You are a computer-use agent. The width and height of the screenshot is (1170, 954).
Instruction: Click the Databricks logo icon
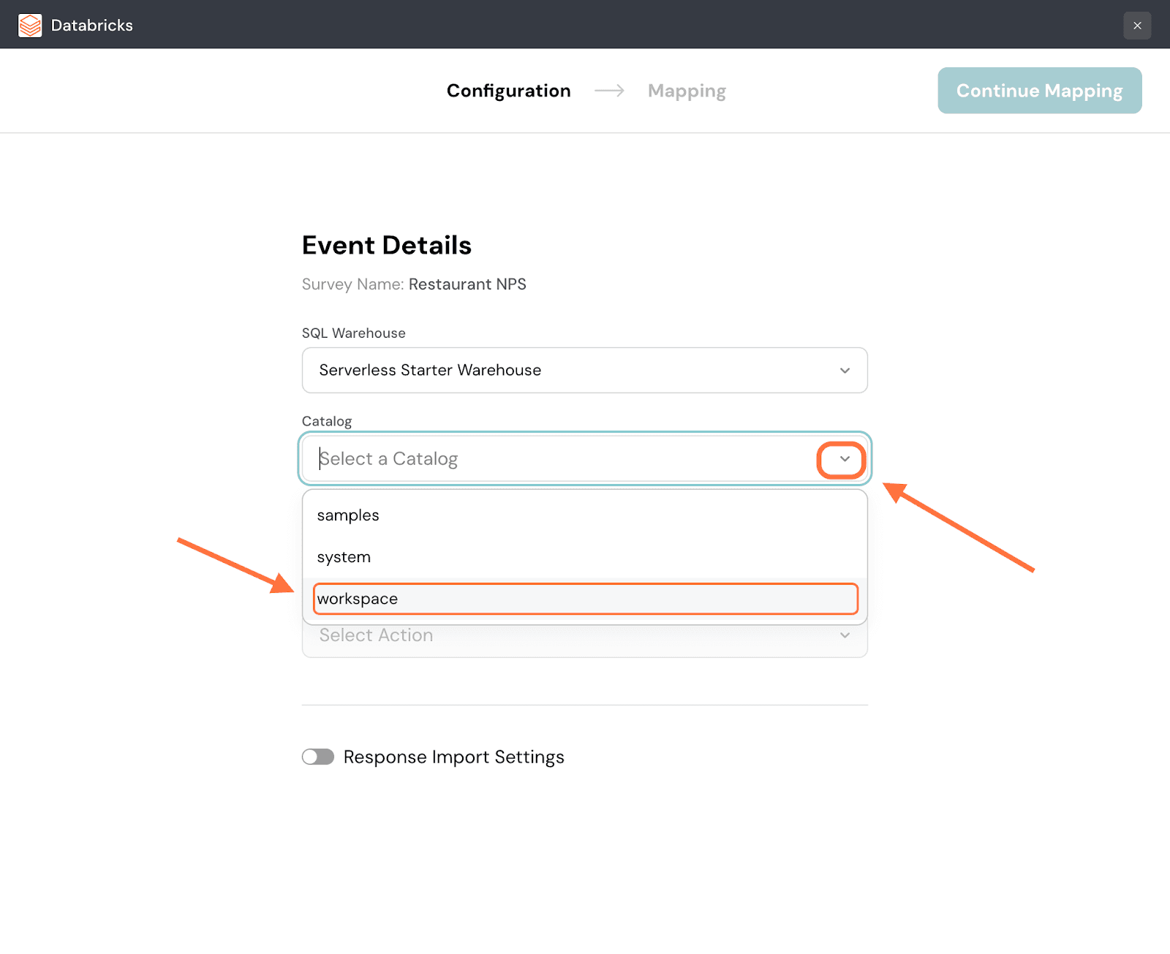[x=30, y=25]
